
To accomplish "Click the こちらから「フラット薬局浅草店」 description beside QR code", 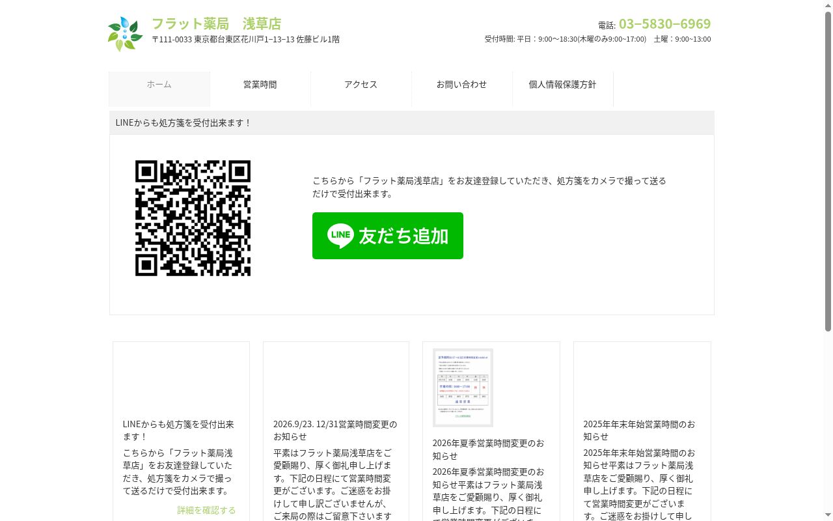I will (489, 187).
